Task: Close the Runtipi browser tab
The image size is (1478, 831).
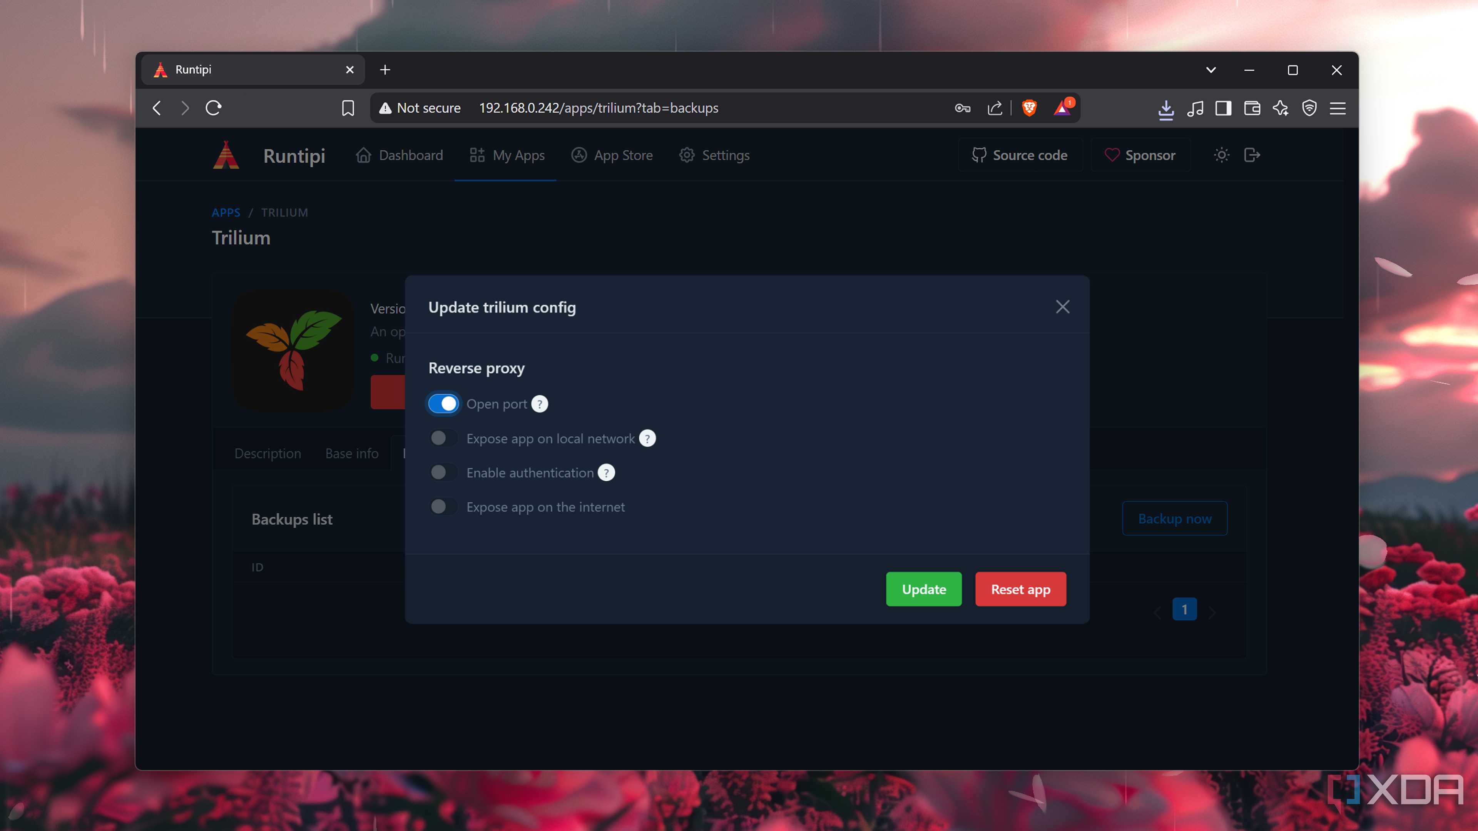Action: click(349, 69)
